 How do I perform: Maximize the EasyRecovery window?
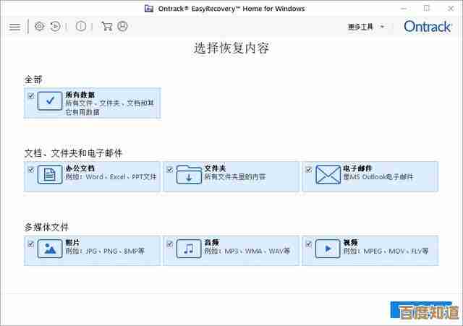[x=426, y=8]
